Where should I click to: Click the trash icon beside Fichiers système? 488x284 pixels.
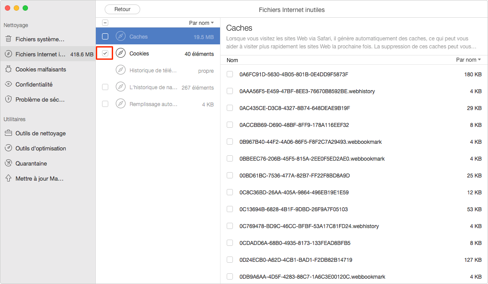8,39
